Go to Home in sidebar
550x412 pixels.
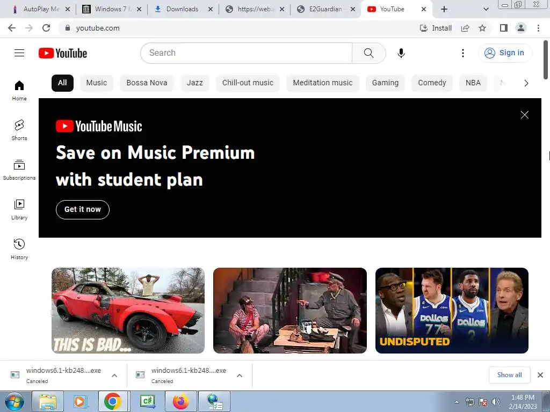click(19, 90)
